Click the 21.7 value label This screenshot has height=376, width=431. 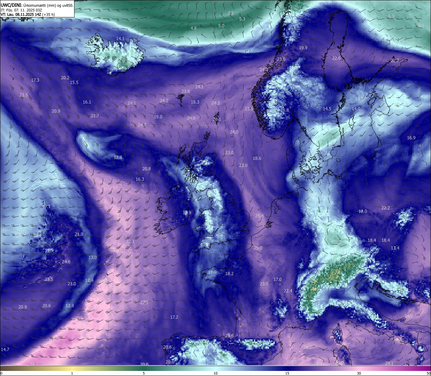[x=95, y=116]
